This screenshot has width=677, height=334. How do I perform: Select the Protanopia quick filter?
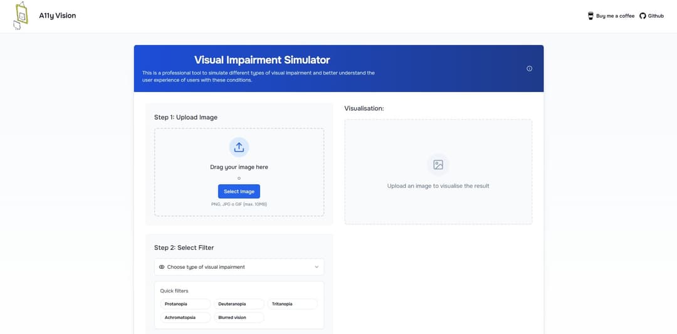[185, 304]
